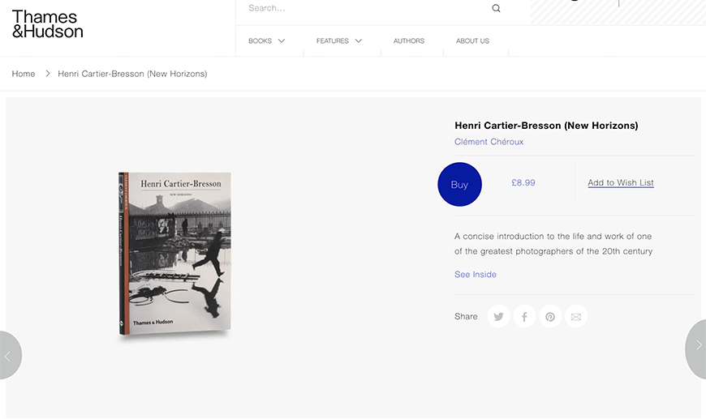Viewport: 706px width, 419px height.
Task: Click the search magnifier icon
Action: (x=496, y=8)
